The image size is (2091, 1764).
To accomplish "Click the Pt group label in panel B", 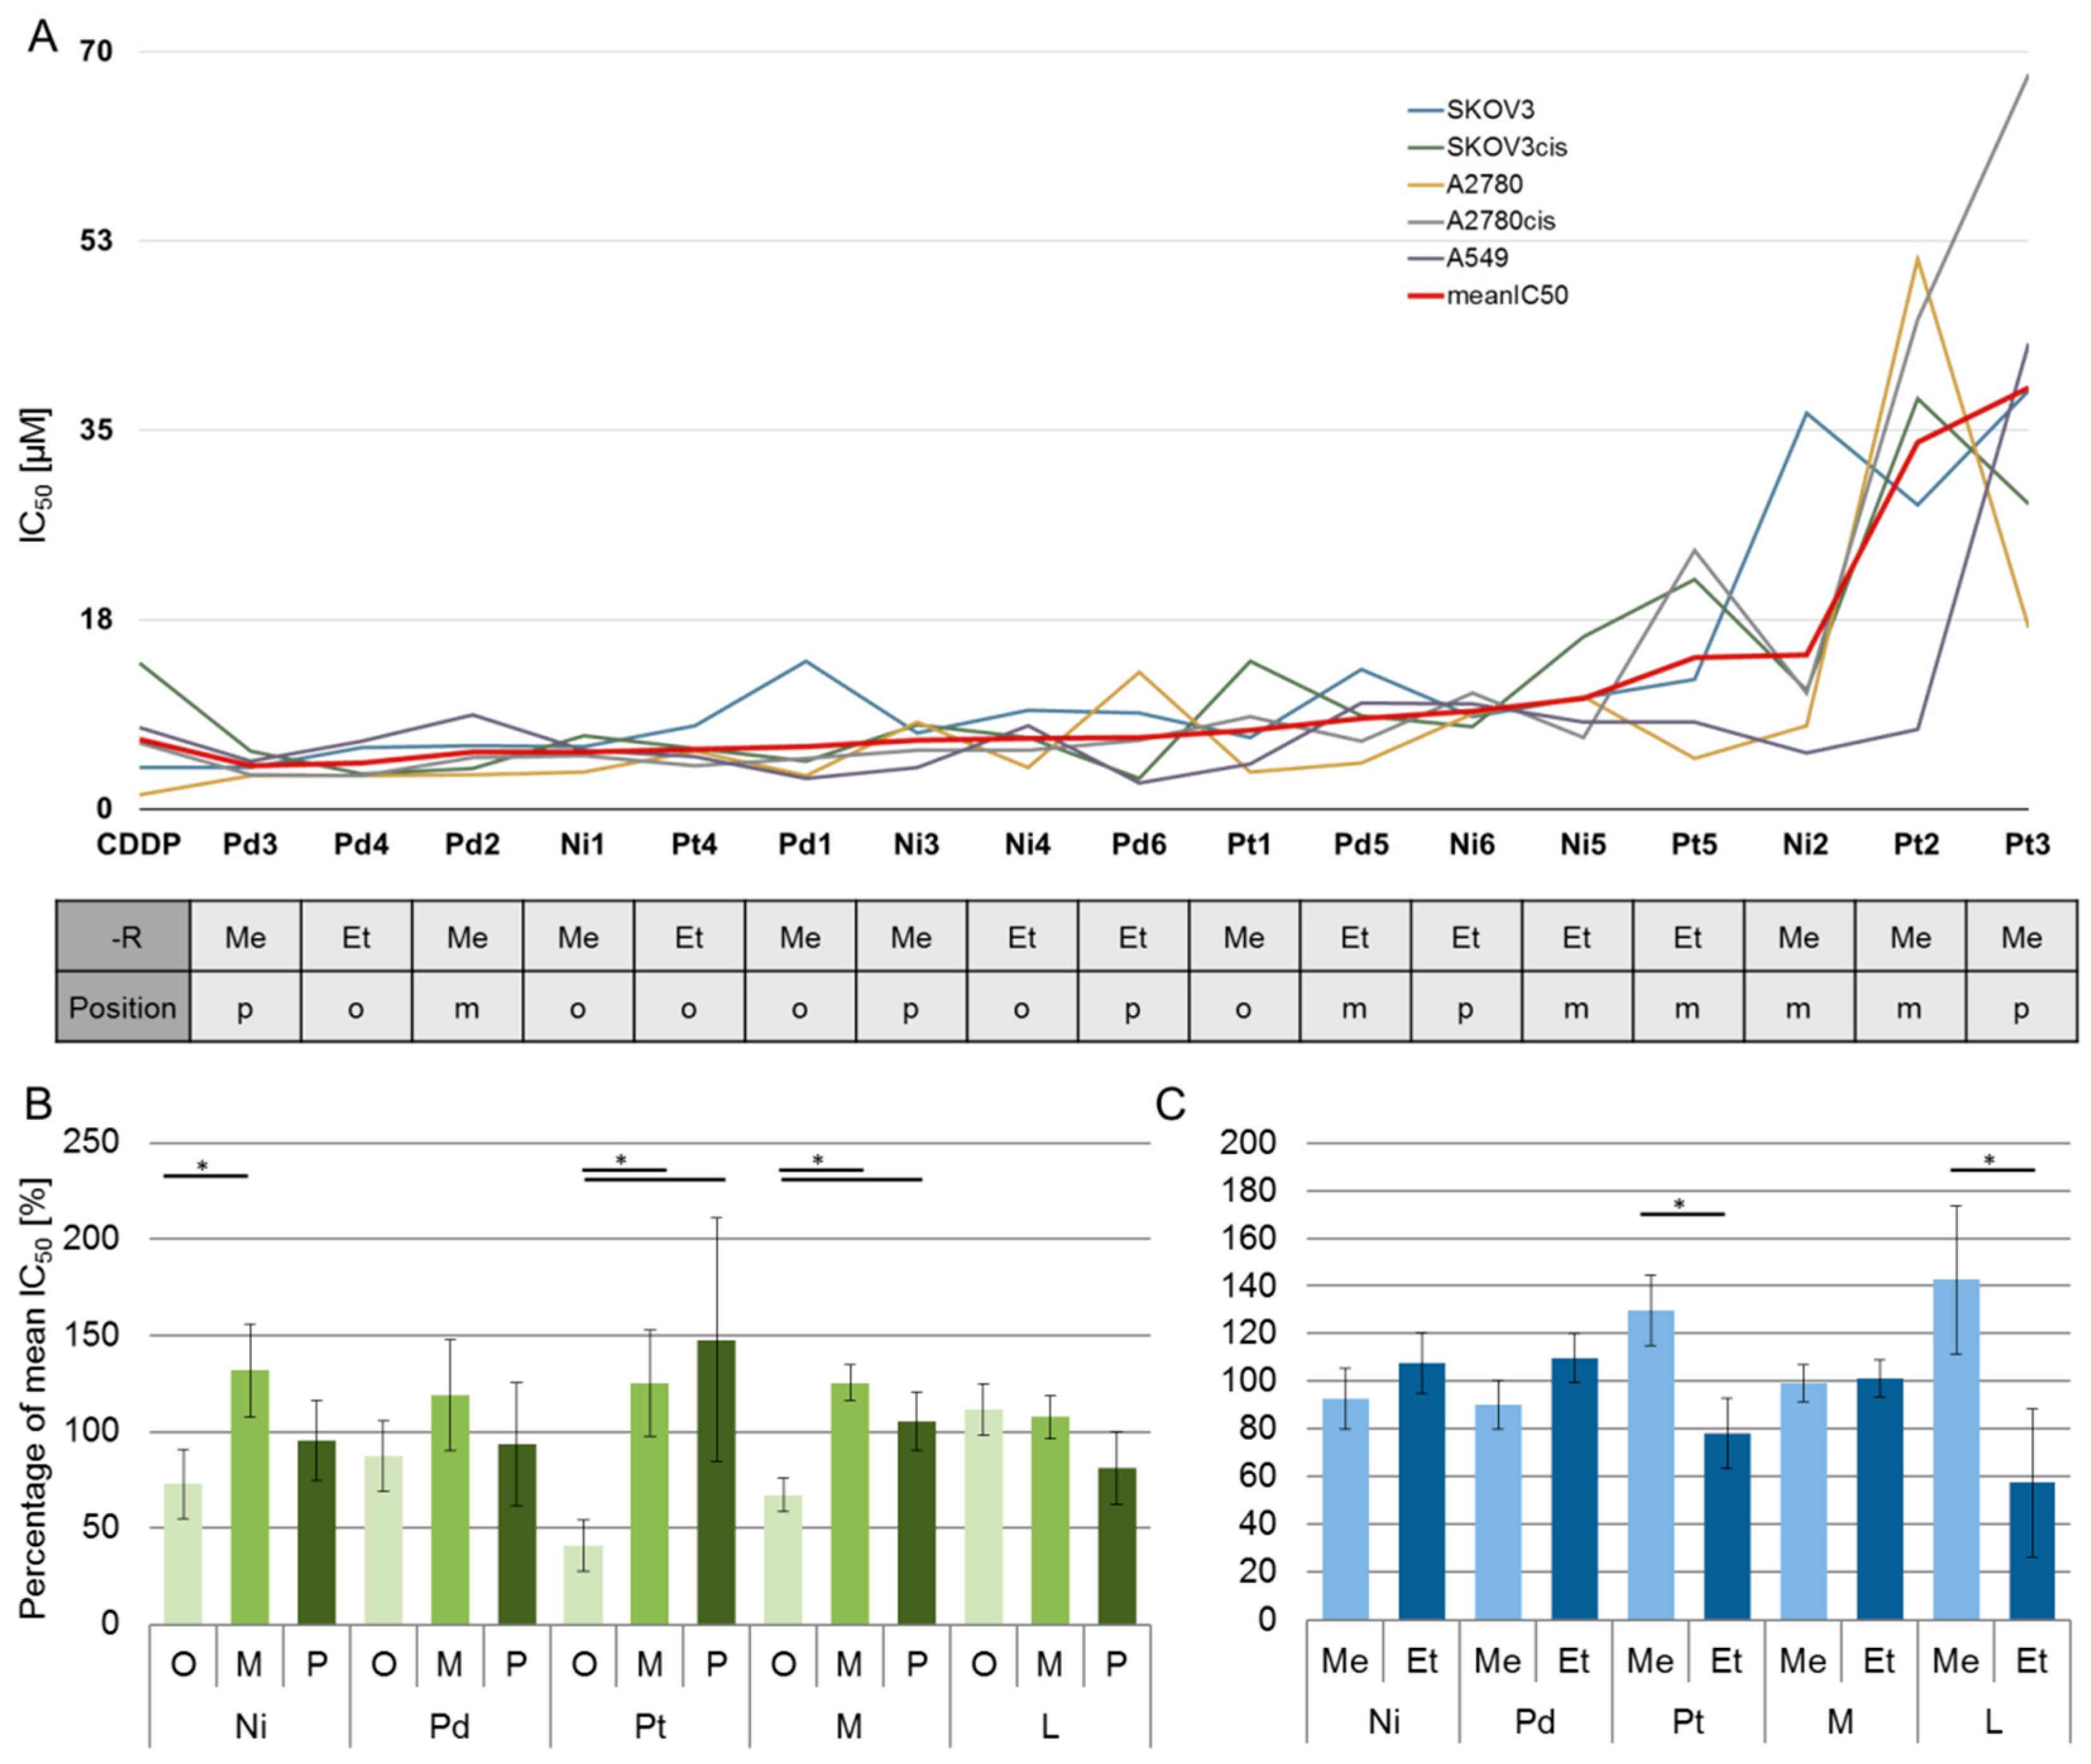I will 650,1726.
